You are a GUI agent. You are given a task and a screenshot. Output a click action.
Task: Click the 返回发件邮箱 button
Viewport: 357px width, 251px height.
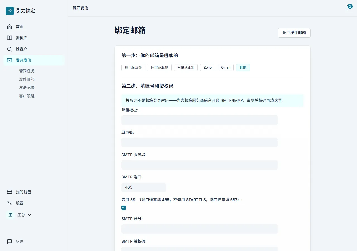[x=294, y=33]
